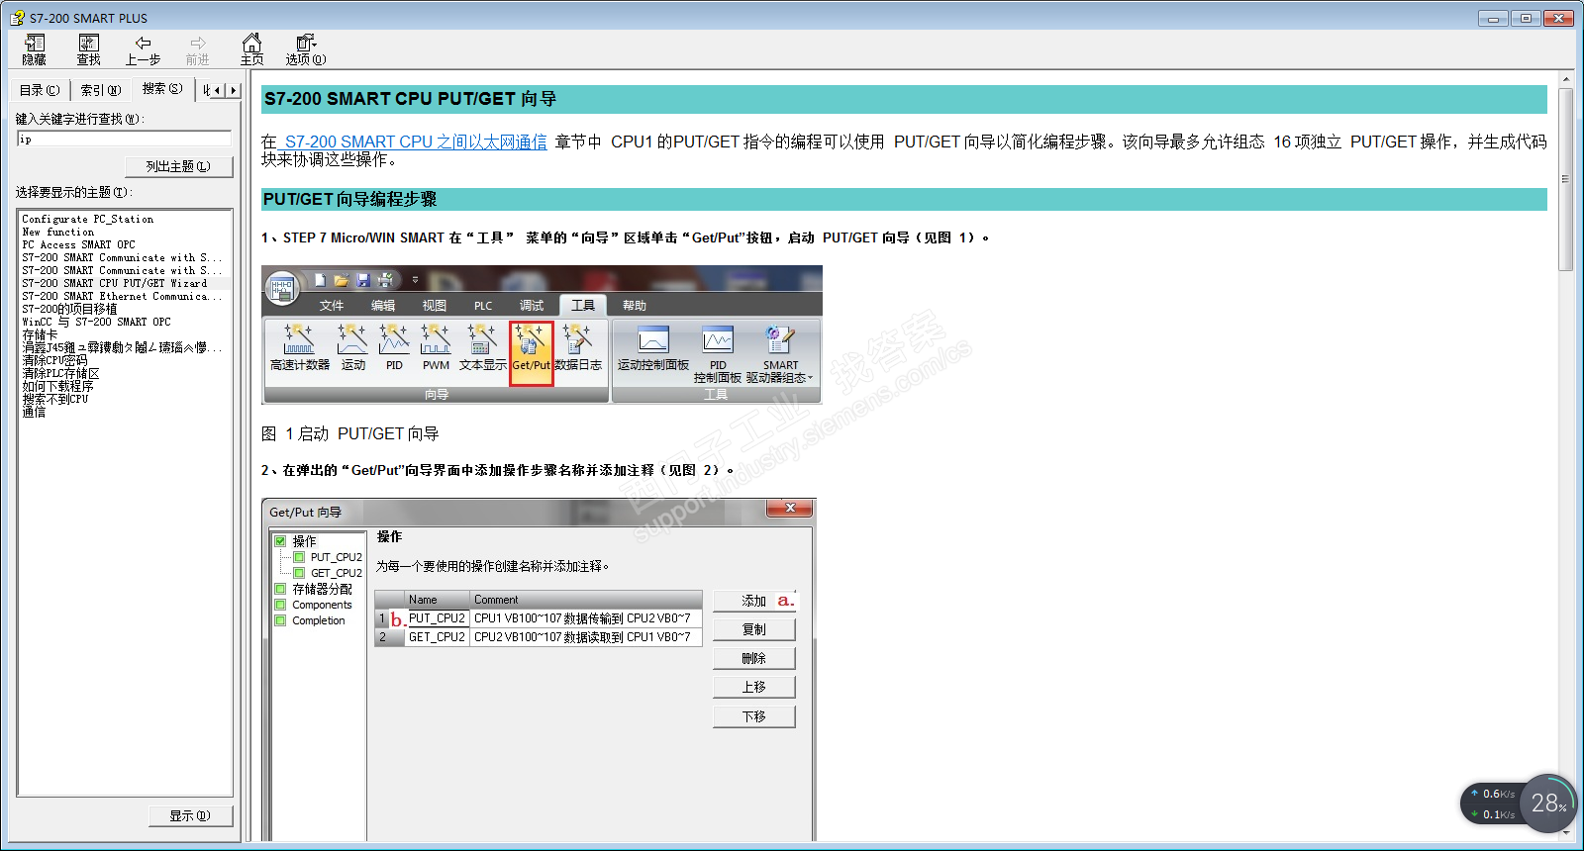Click the 复制 button in Get/Put wizard
This screenshot has height=851, width=1584.
click(754, 629)
